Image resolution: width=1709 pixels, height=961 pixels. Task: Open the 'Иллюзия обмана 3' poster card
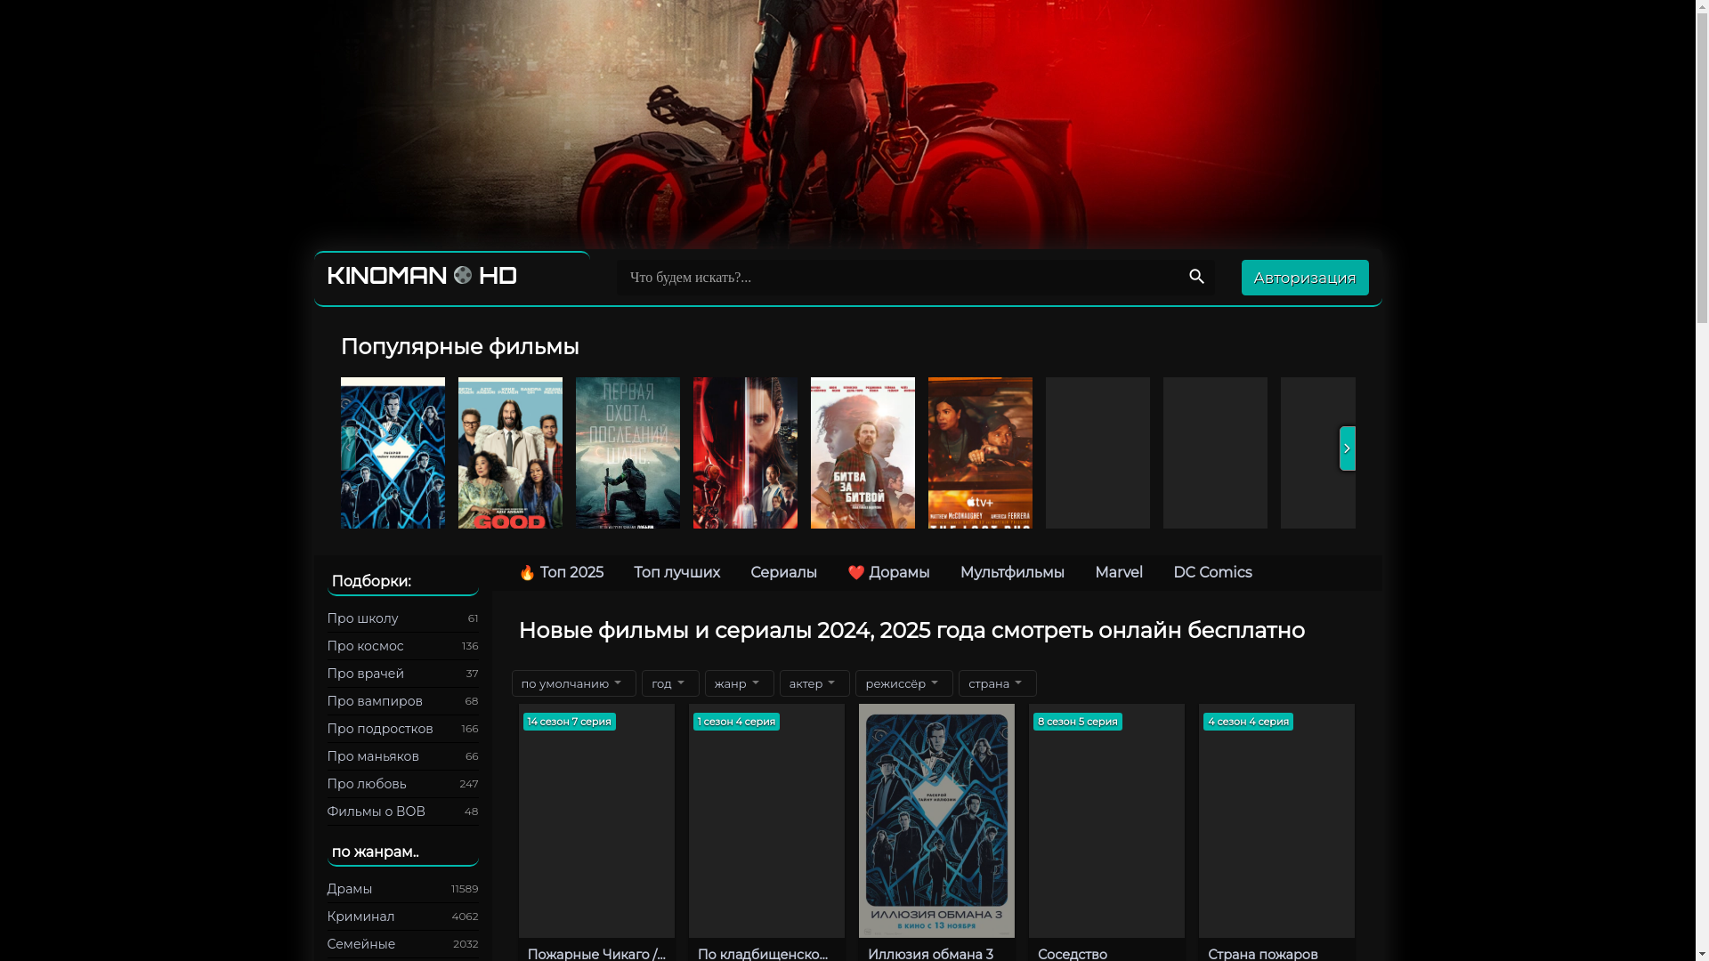[936, 820]
